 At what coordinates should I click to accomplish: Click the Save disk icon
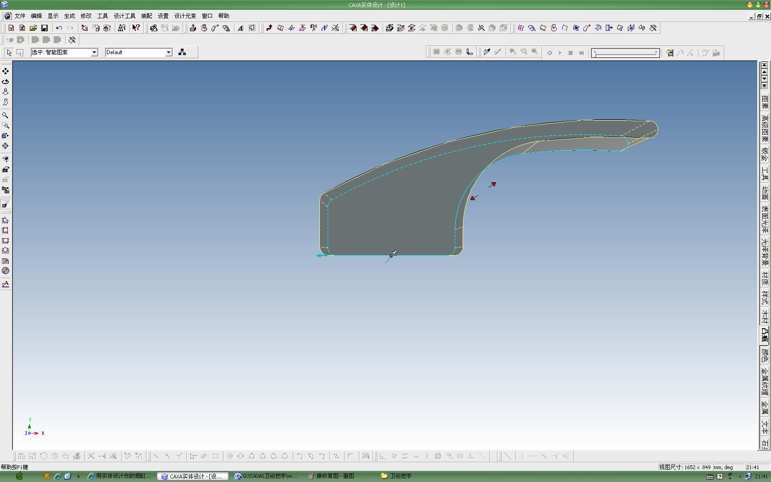(45, 28)
